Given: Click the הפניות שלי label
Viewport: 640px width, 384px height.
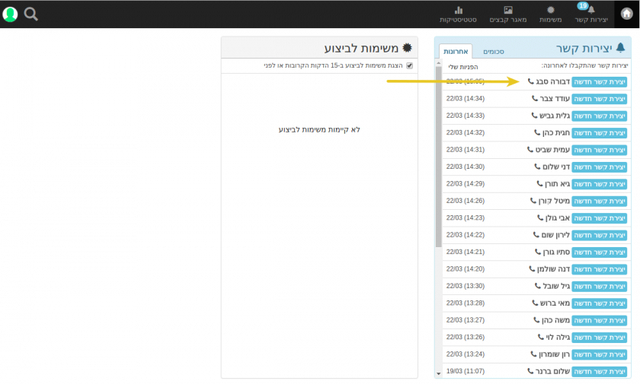Looking at the screenshot, I should click(463, 67).
